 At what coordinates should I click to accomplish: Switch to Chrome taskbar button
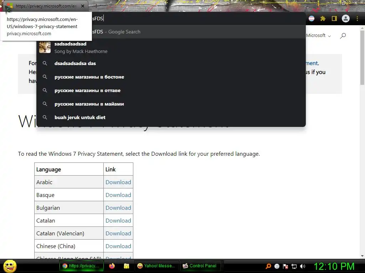pos(81,266)
